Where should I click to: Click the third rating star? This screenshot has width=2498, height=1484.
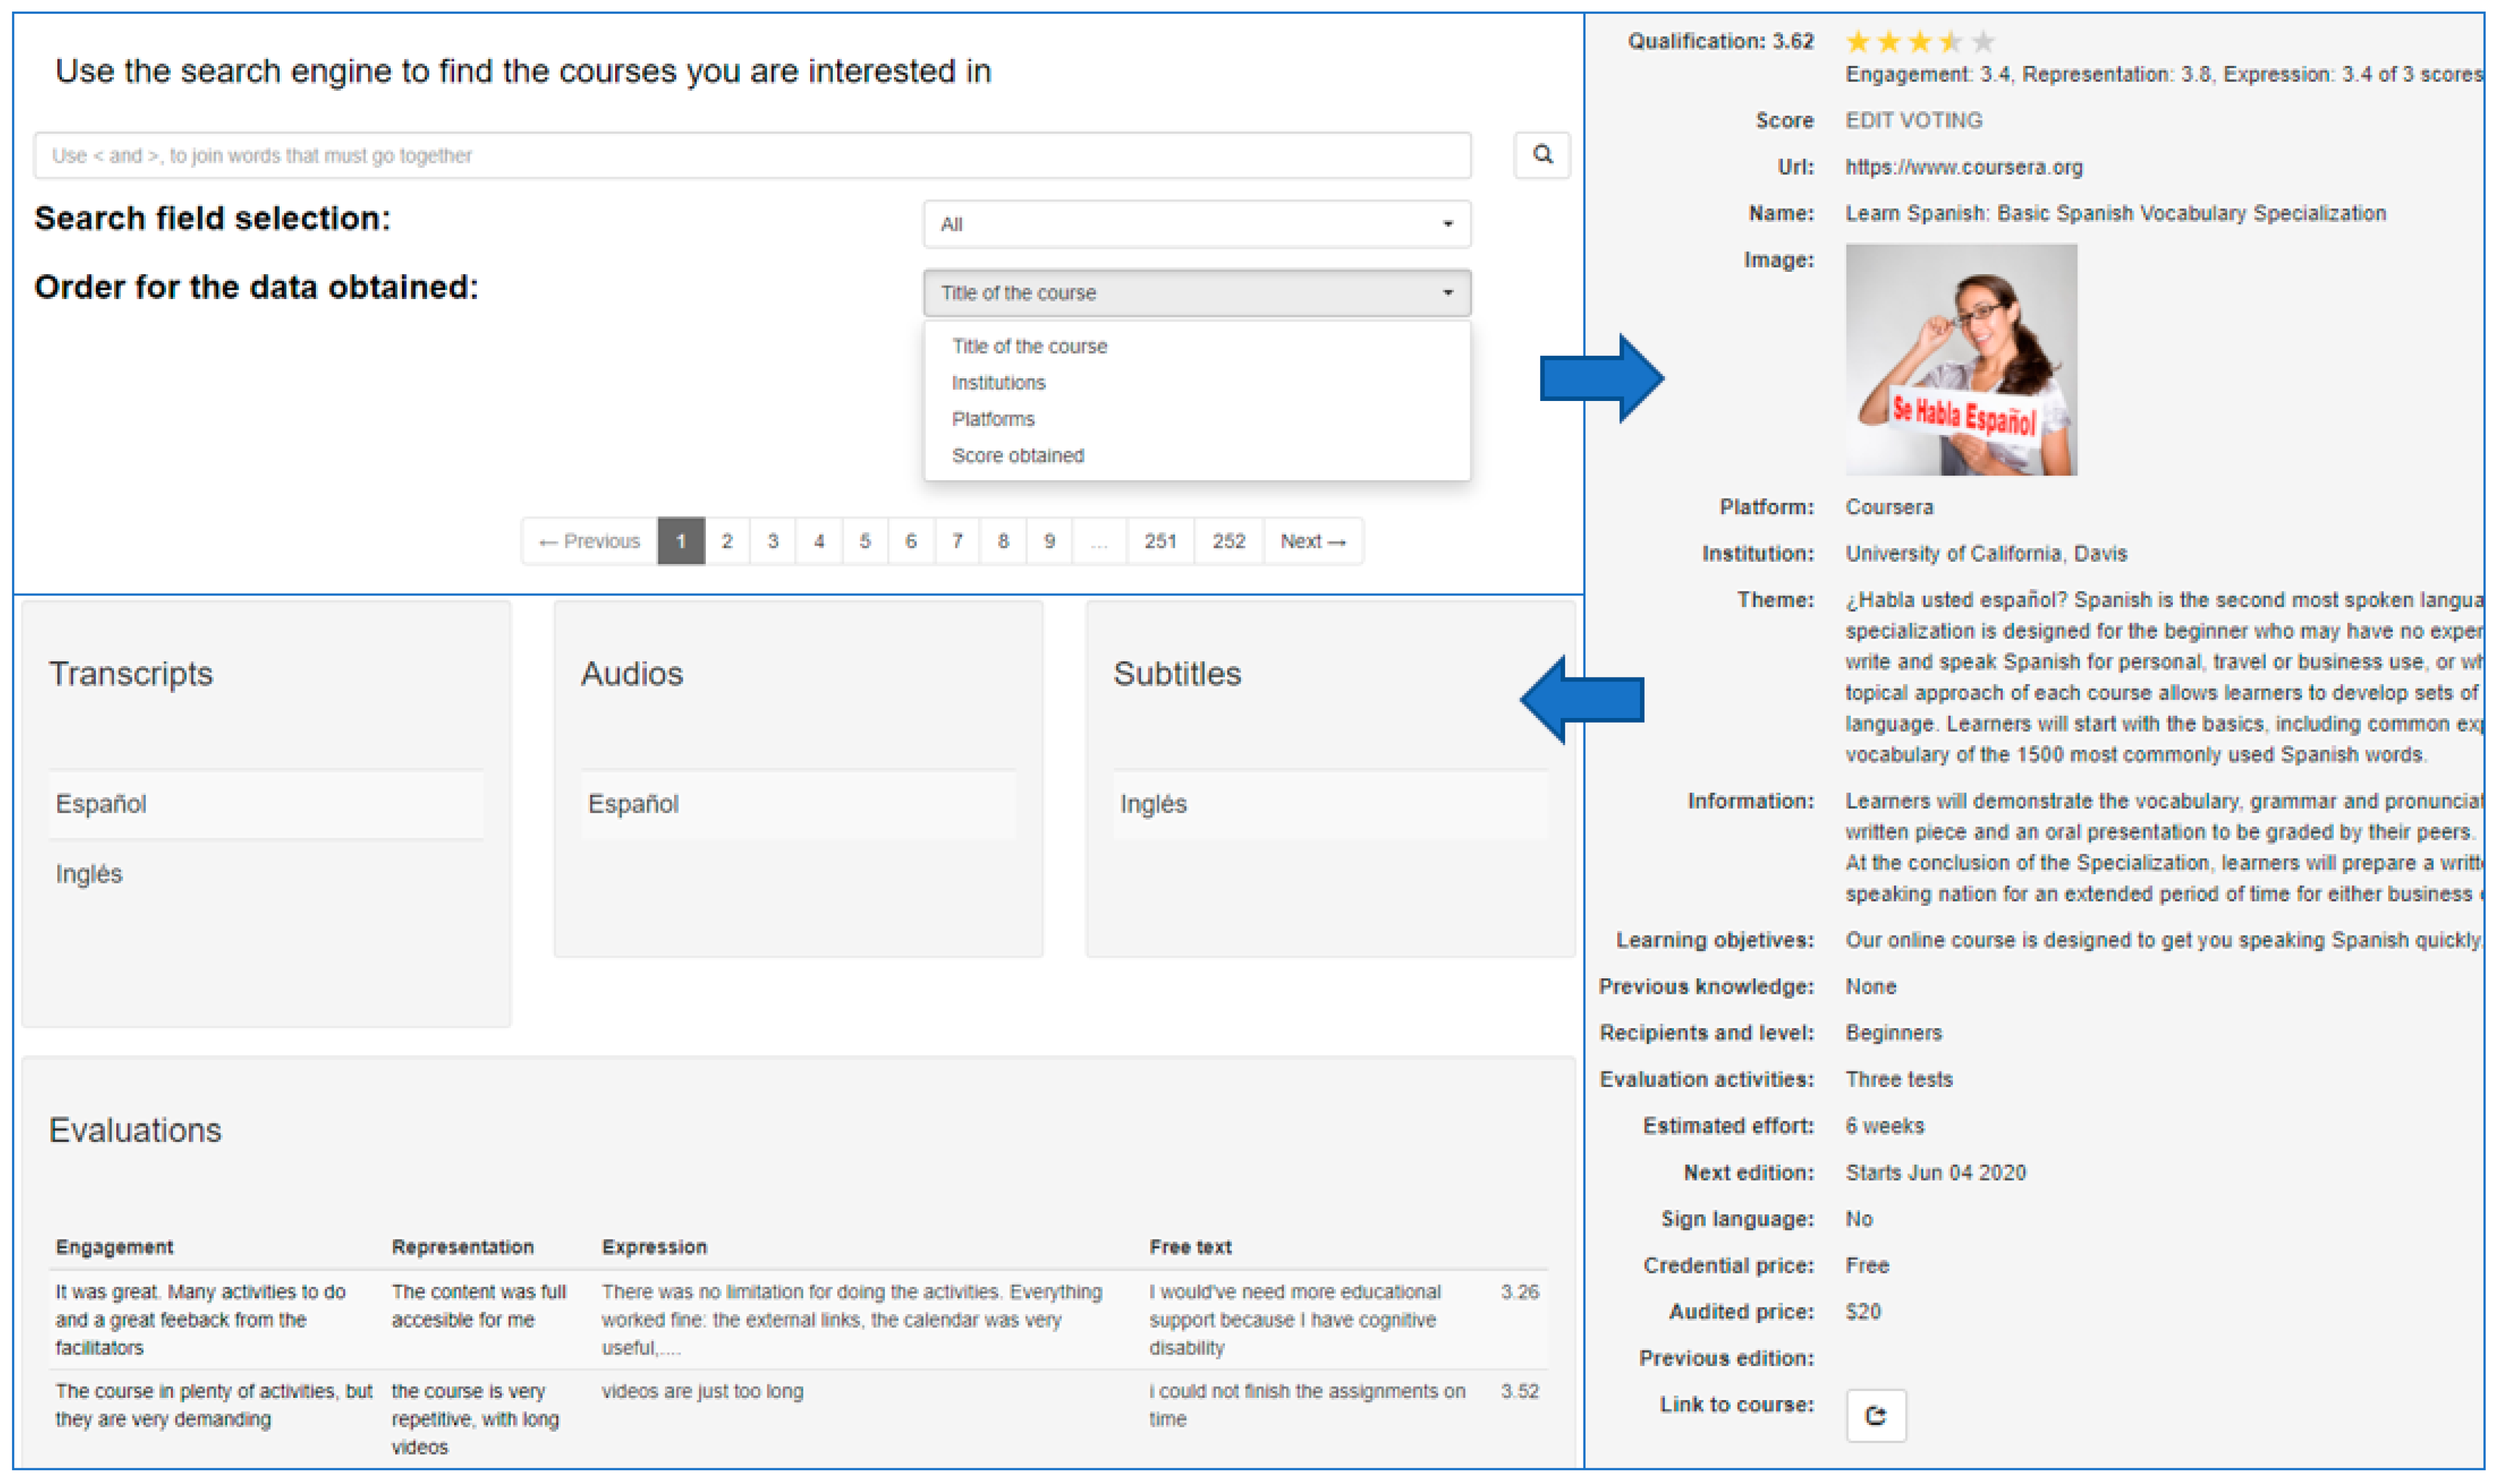[1919, 42]
